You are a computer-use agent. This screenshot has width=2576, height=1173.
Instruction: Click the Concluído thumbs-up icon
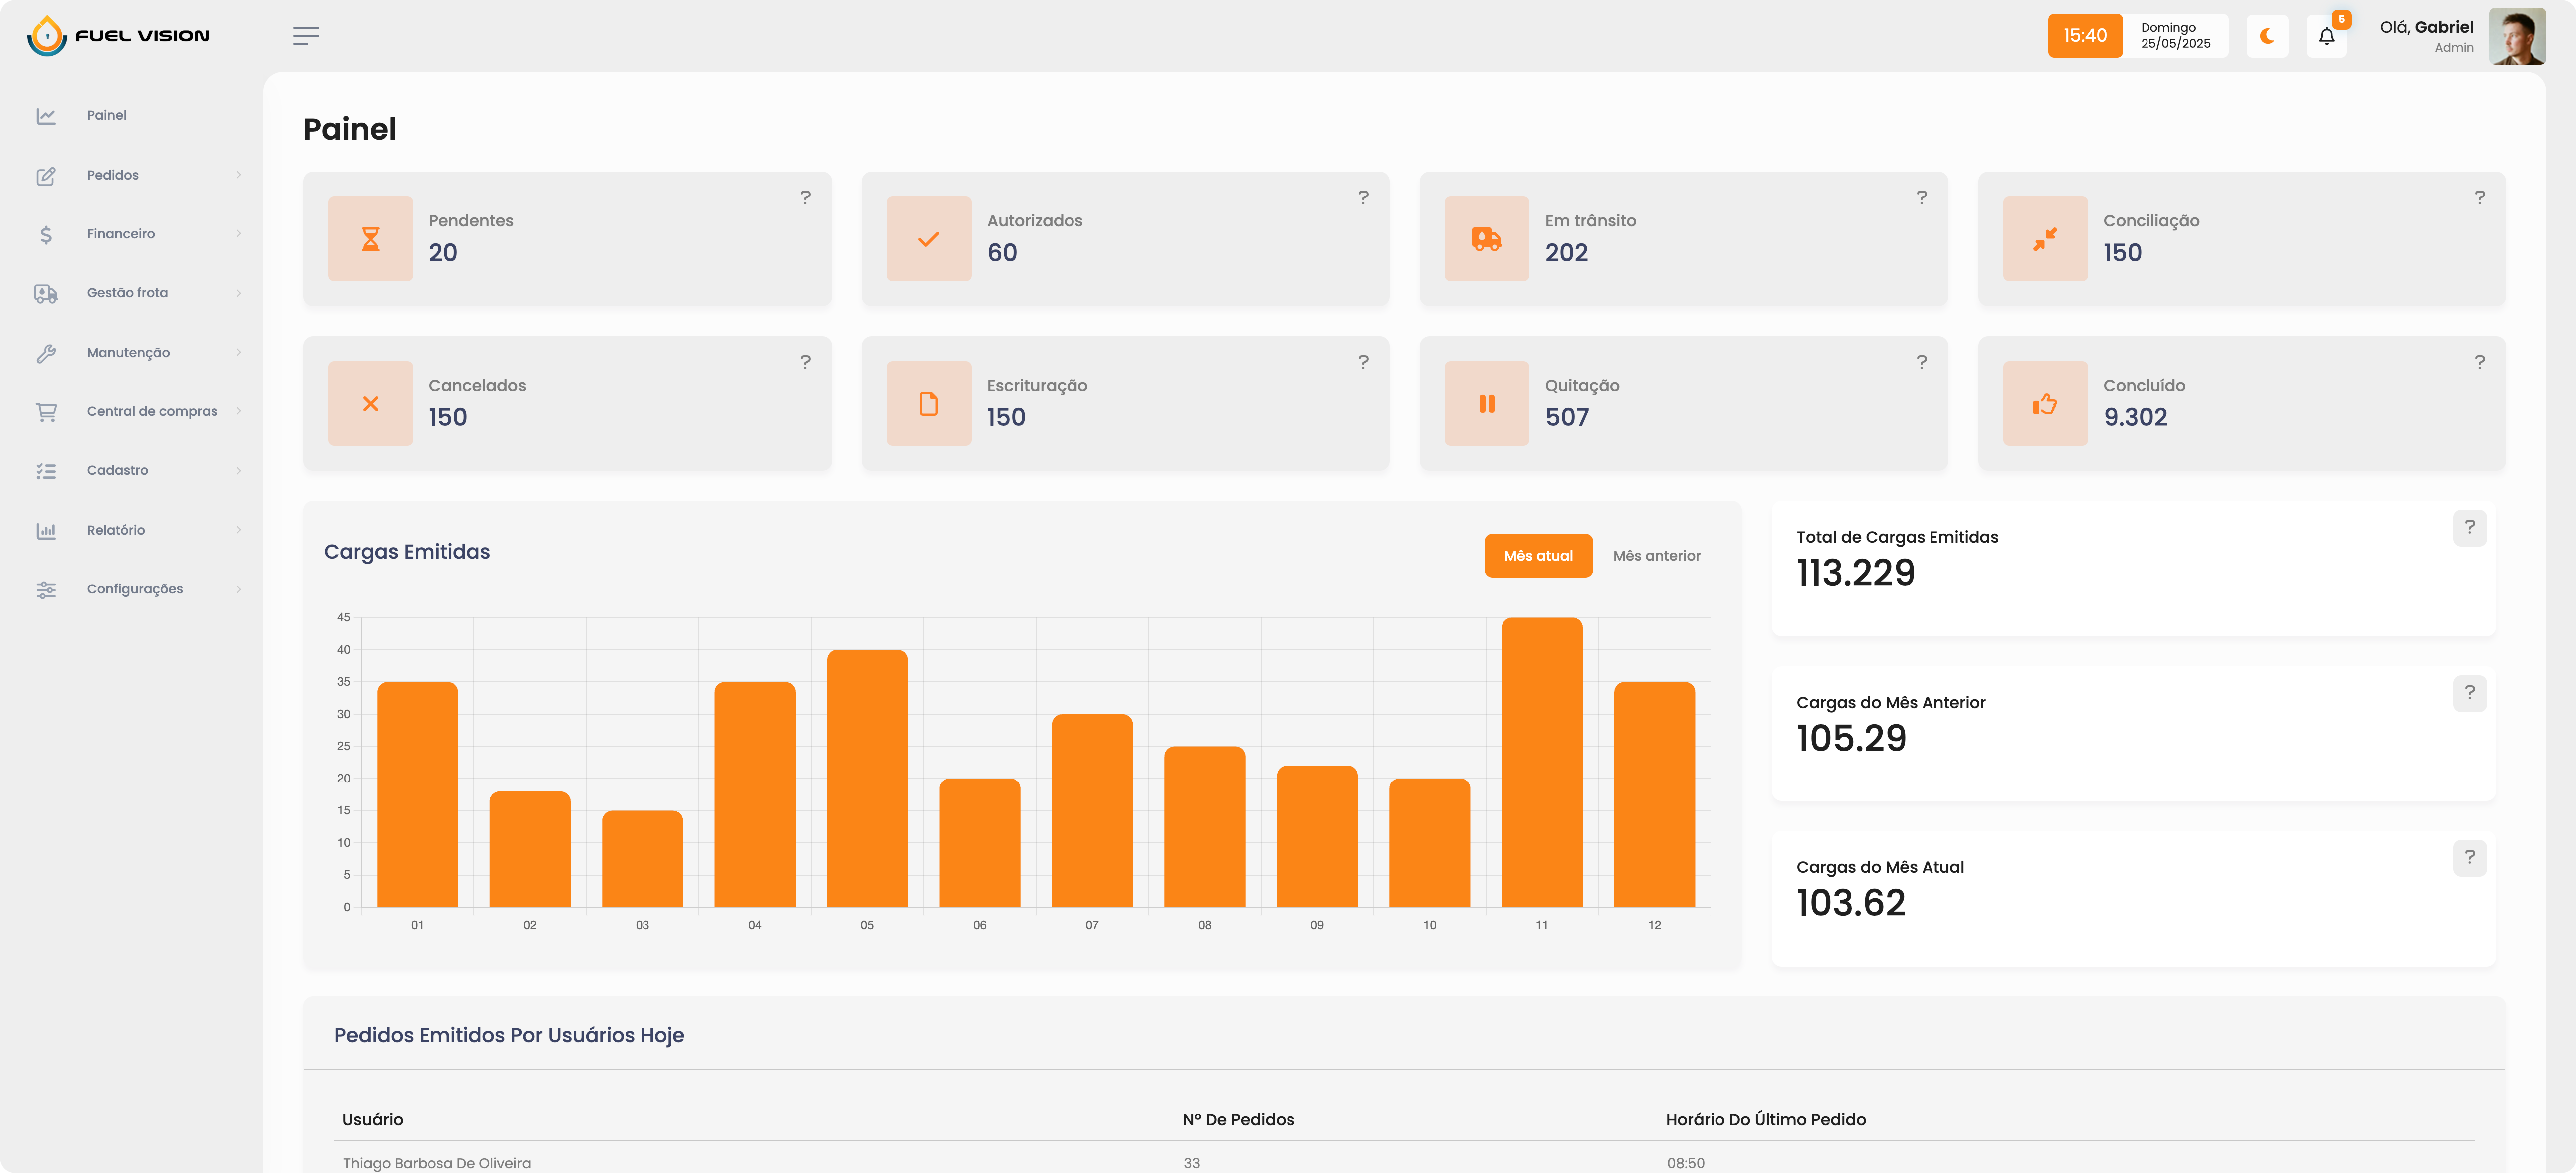(x=2044, y=404)
